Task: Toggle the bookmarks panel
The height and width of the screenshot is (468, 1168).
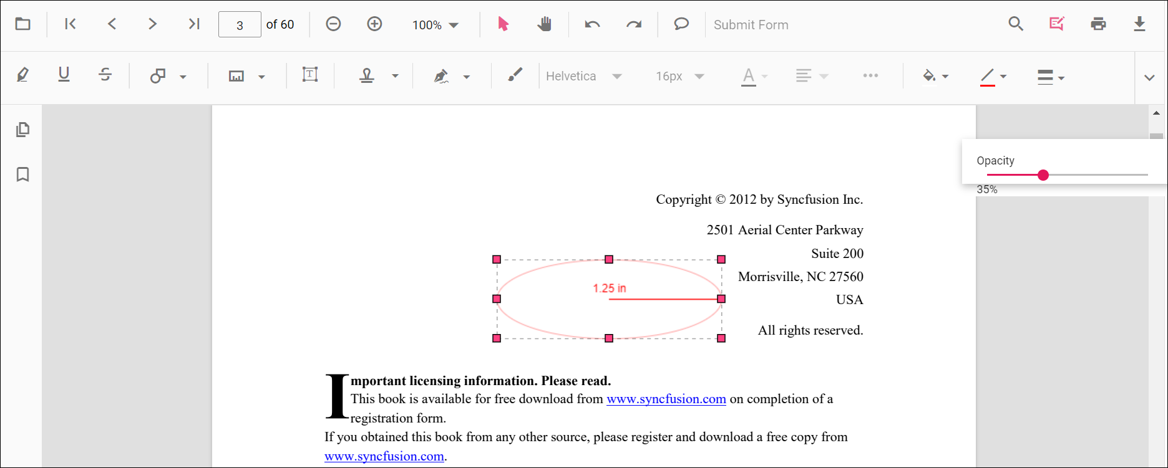Action: click(x=23, y=174)
